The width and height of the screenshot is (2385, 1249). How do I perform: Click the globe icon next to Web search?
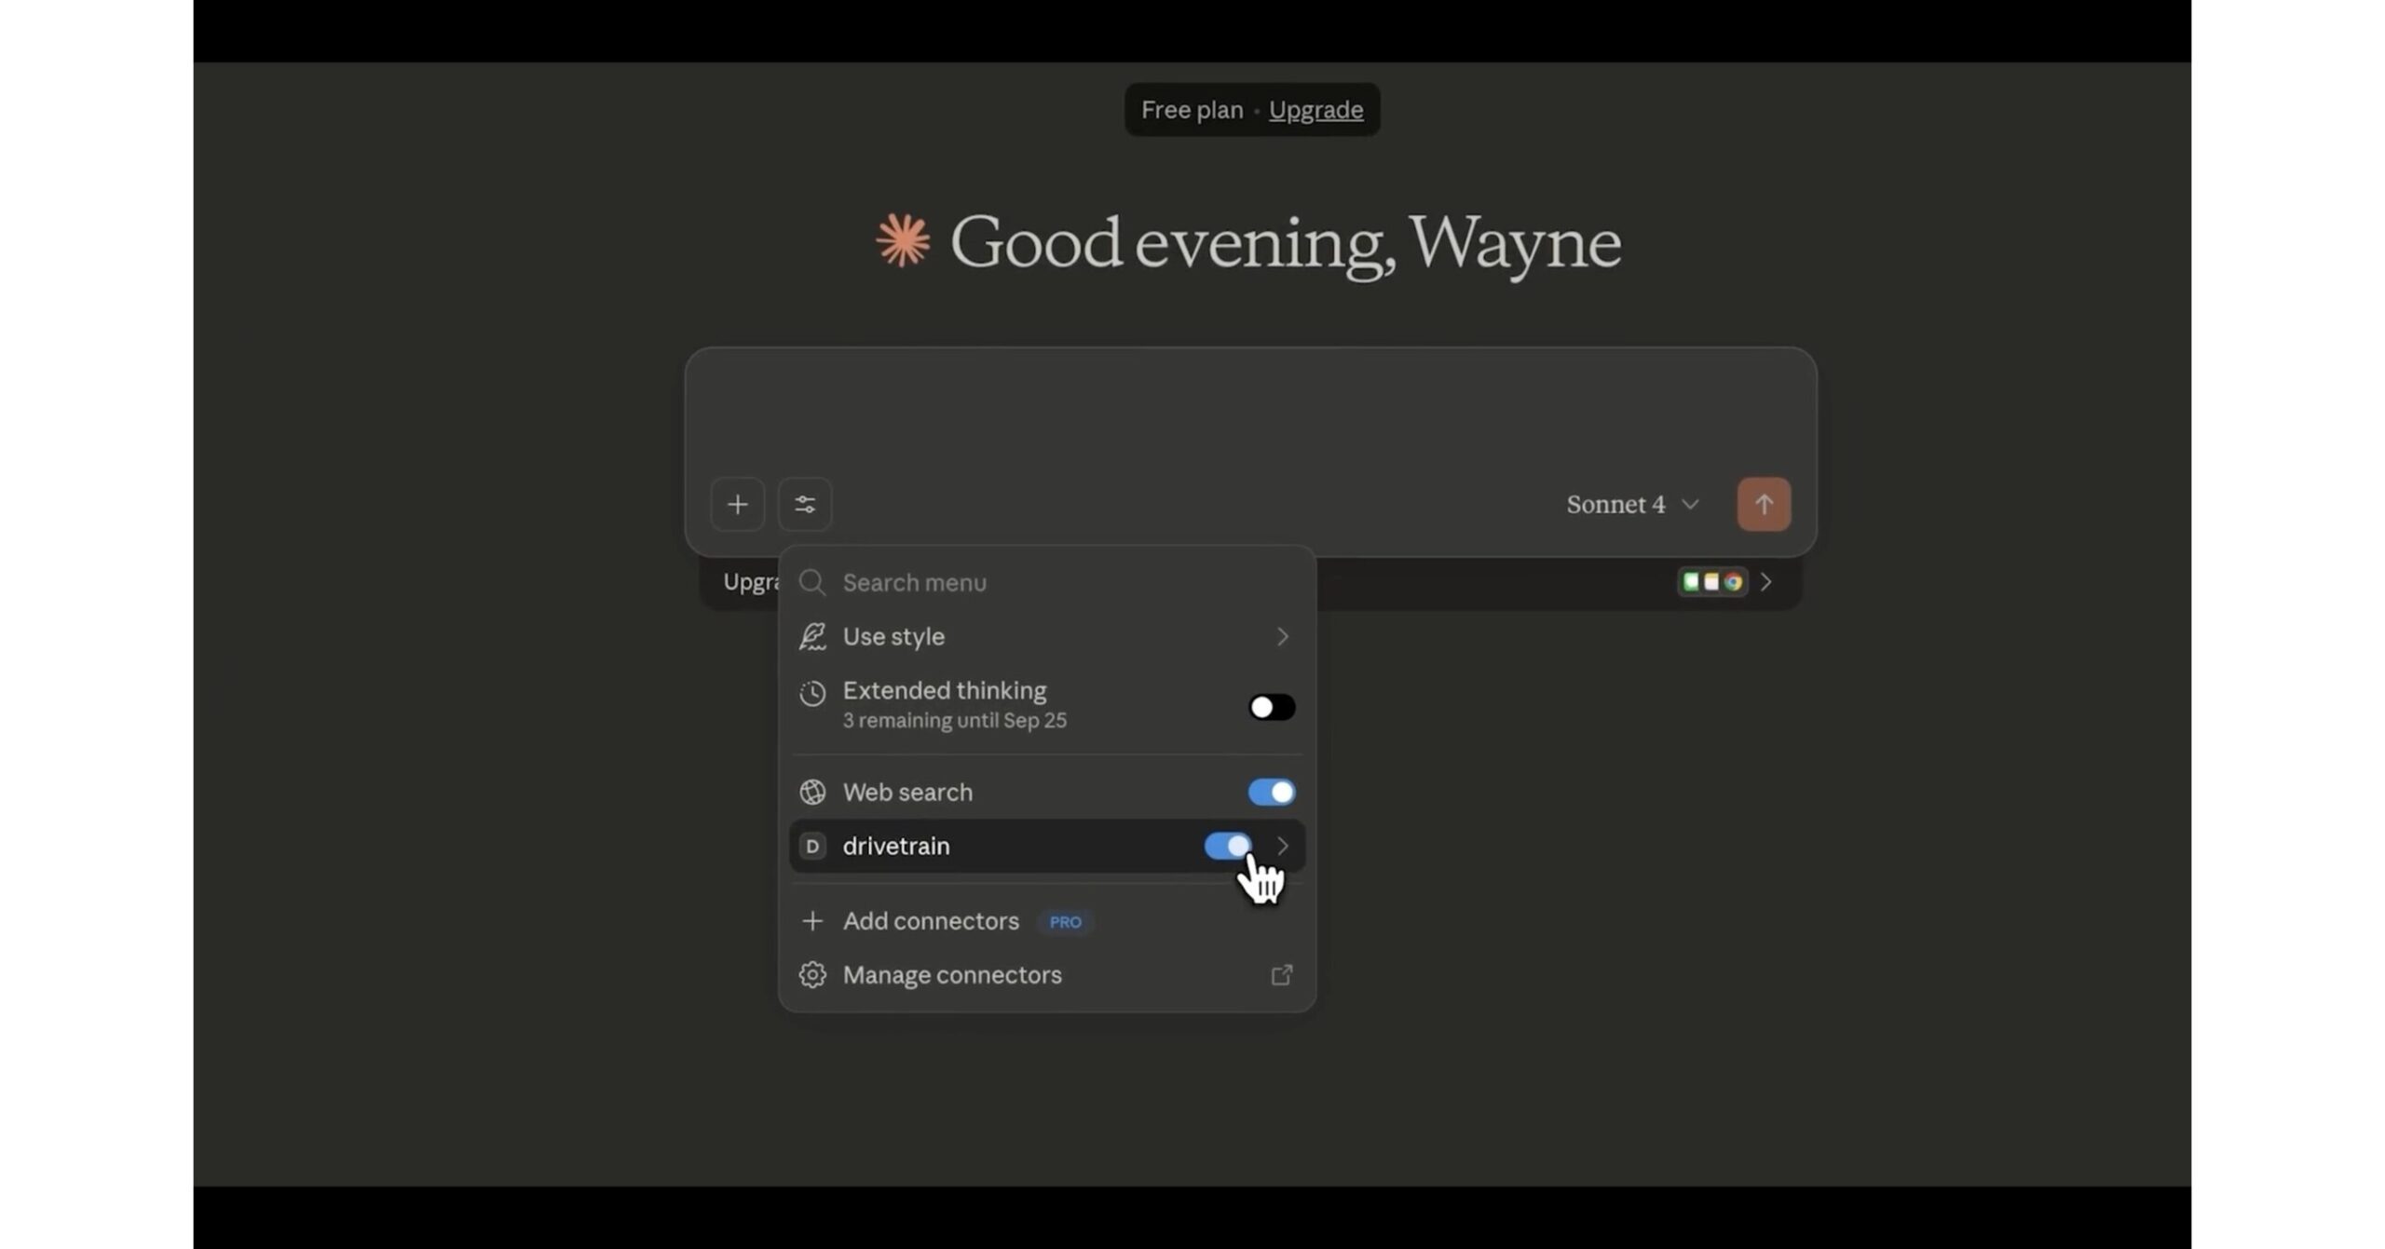pos(811,792)
